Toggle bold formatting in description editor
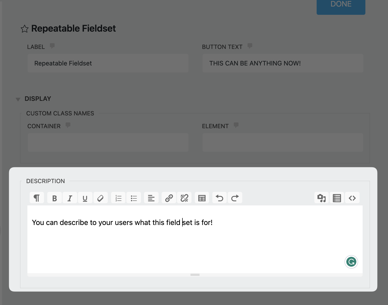Image resolution: width=388 pixels, height=305 pixels. [54, 198]
